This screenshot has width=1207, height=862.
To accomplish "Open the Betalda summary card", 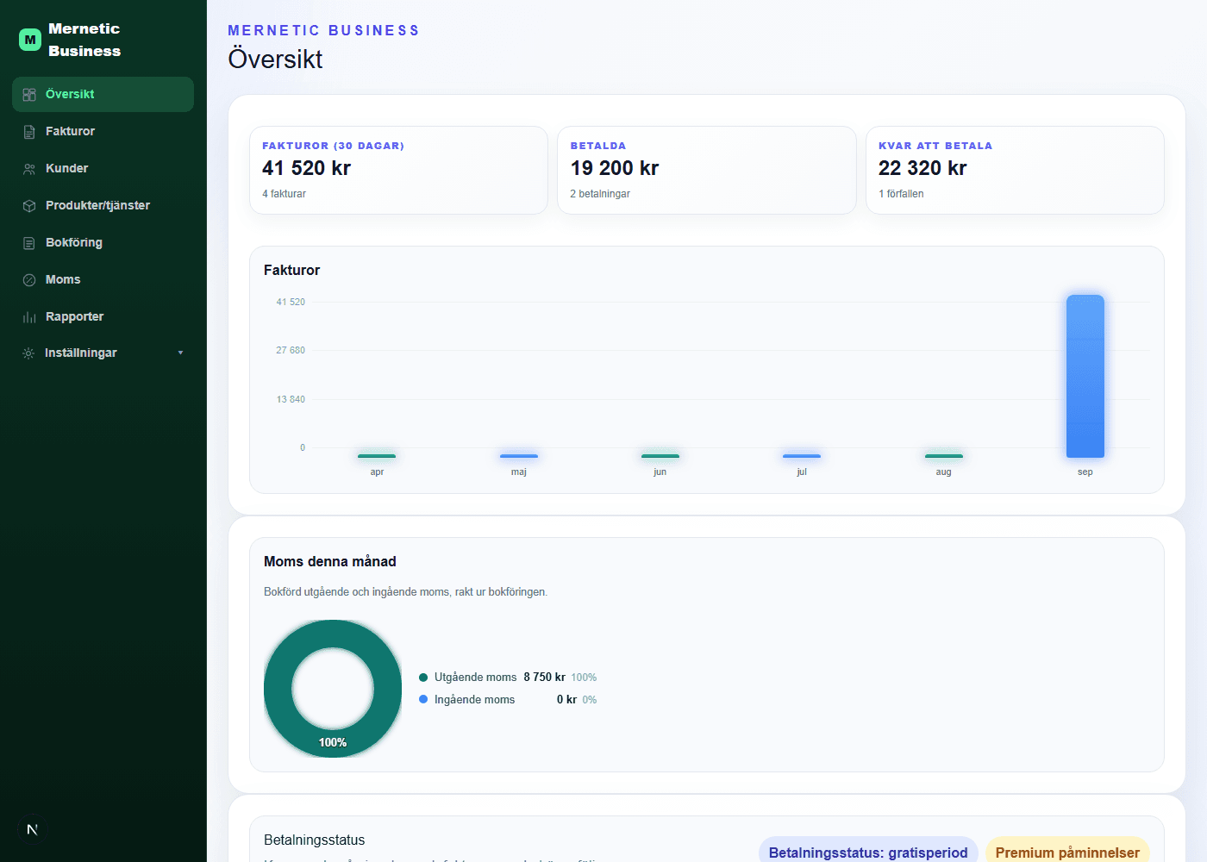I will click(x=707, y=170).
